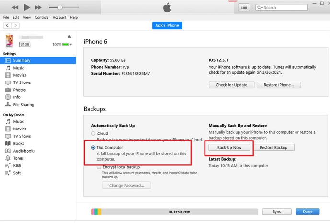Click the rewind playback button

click(15, 7)
